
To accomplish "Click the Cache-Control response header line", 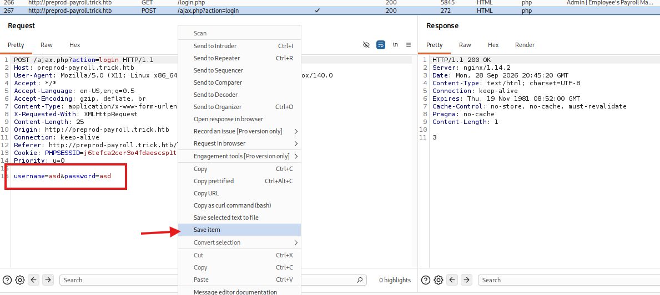I will pyautogui.click(x=529, y=106).
